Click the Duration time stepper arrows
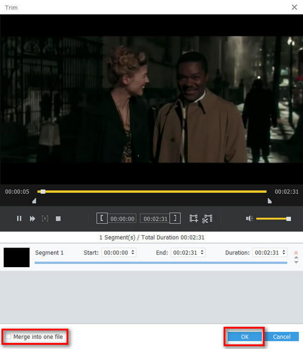The height and width of the screenshot is (349, 303). click(x=284, y=253)
